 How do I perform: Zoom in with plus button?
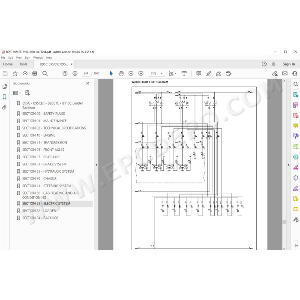[141, 73]
